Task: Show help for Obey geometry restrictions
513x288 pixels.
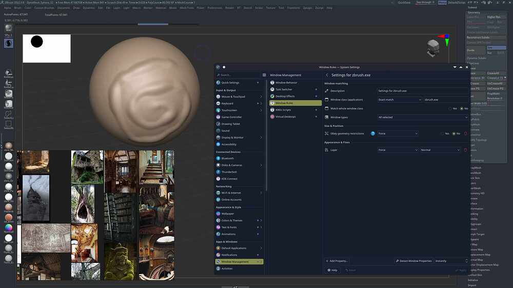Action: pos(372,133)
